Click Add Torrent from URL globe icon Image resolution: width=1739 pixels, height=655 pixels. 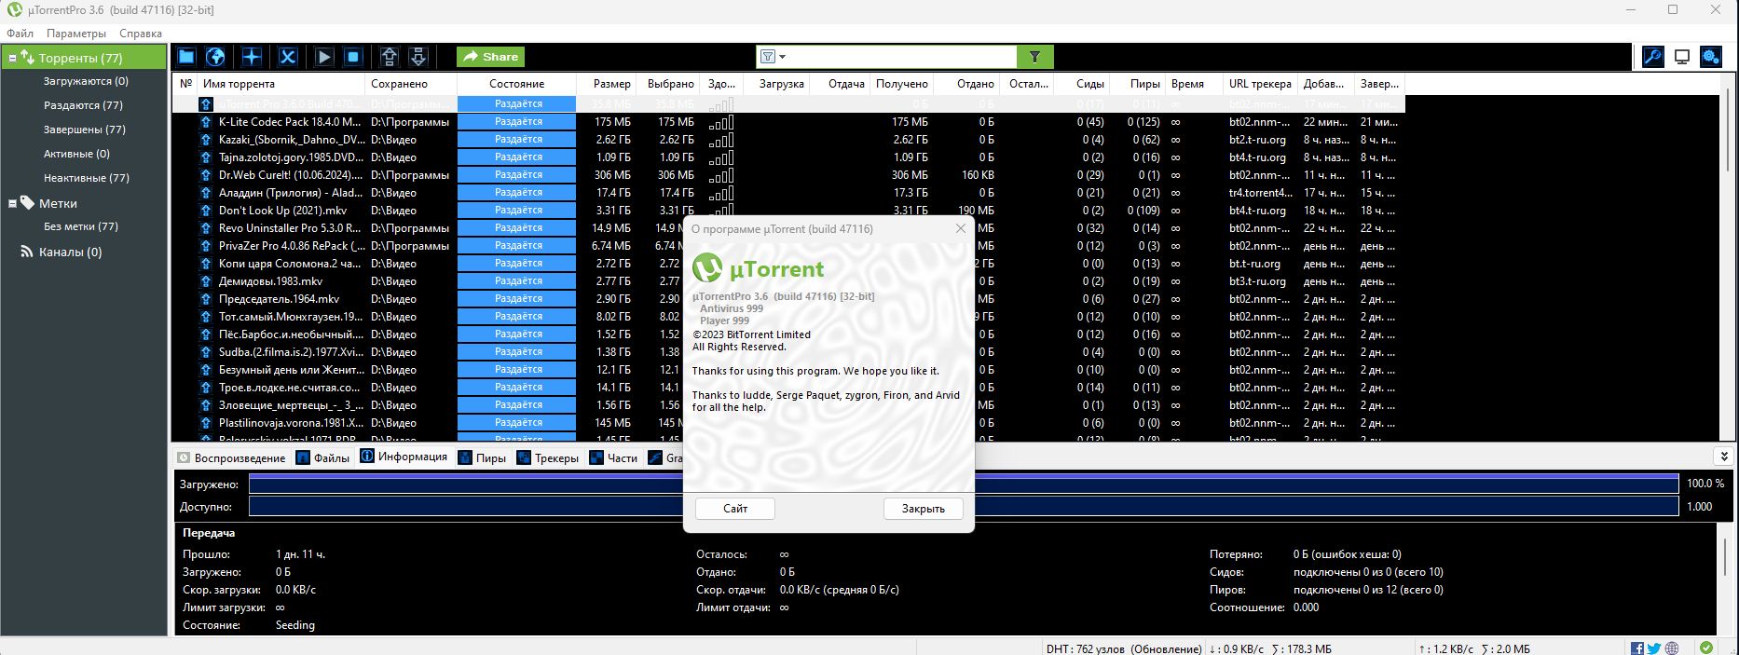215,57
